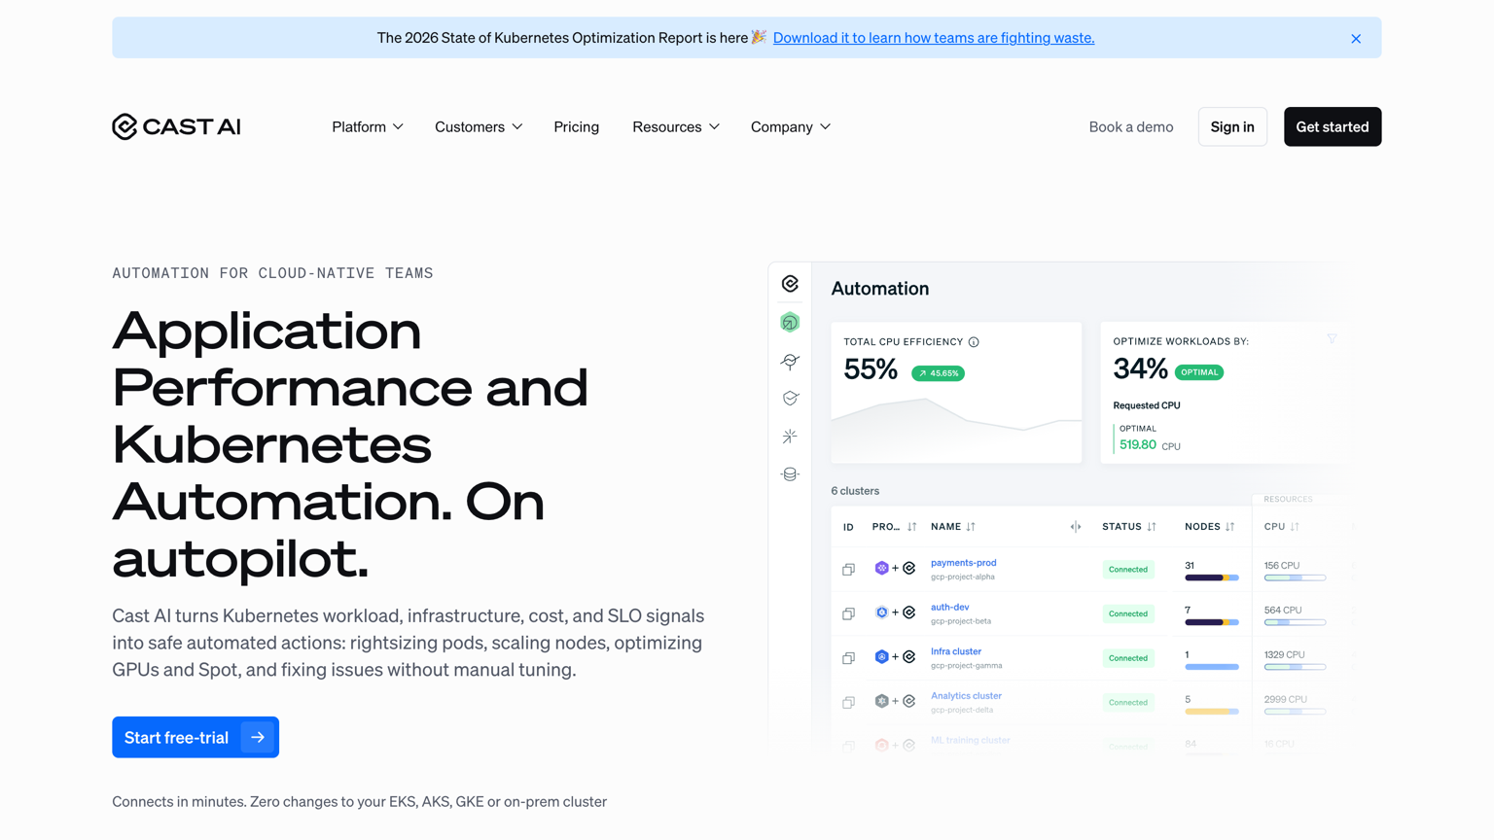The height and width of the screenshot is (840, 1494).
Task: Click nodes bar in payments-prod row
Action: (1212, 577)
